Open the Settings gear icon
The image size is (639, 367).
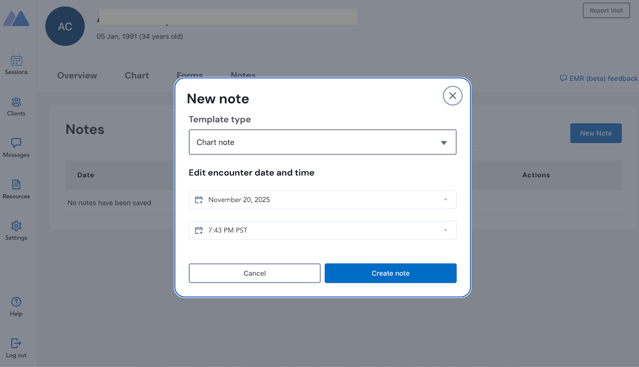16,226
